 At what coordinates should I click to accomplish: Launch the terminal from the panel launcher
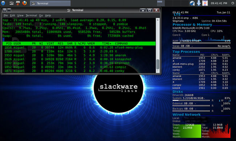point(12,3)
